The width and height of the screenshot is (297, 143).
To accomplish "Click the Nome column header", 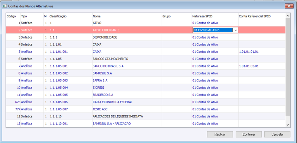I will (x=97, y=16).
